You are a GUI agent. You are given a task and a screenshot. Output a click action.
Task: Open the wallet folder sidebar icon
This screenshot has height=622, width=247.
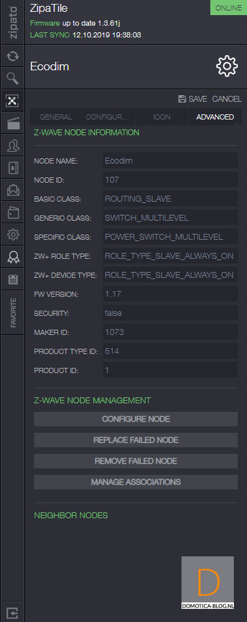[x=12, y=213]
